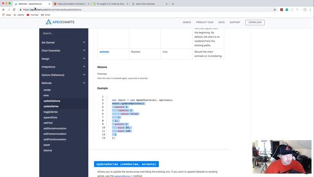The image size is (314, 177).
Task: Click the updateSeries (newSeries, animate) heading
Action: click(127, 164)
